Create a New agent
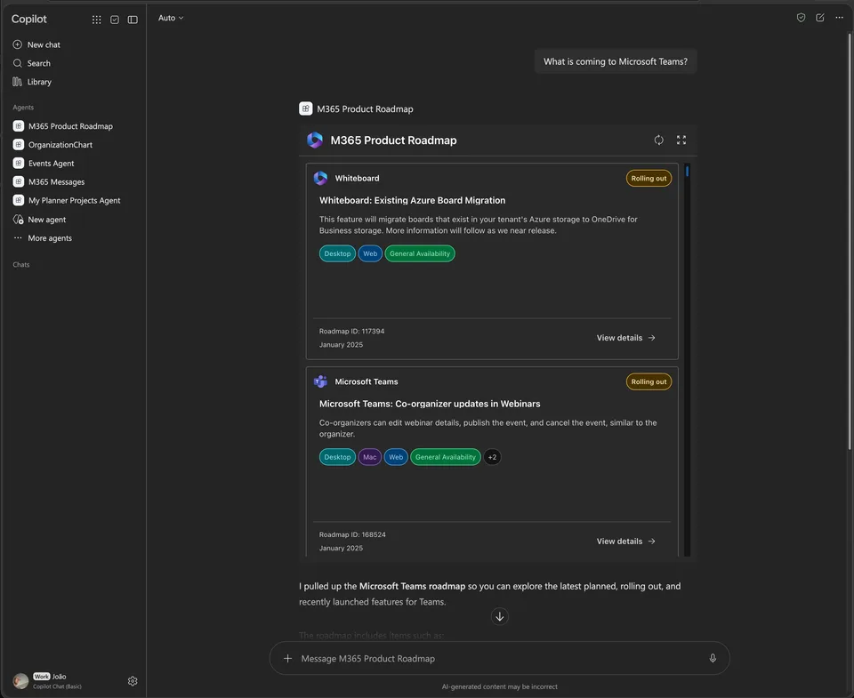This screenshot has height=698, width=854. (39, 220)
